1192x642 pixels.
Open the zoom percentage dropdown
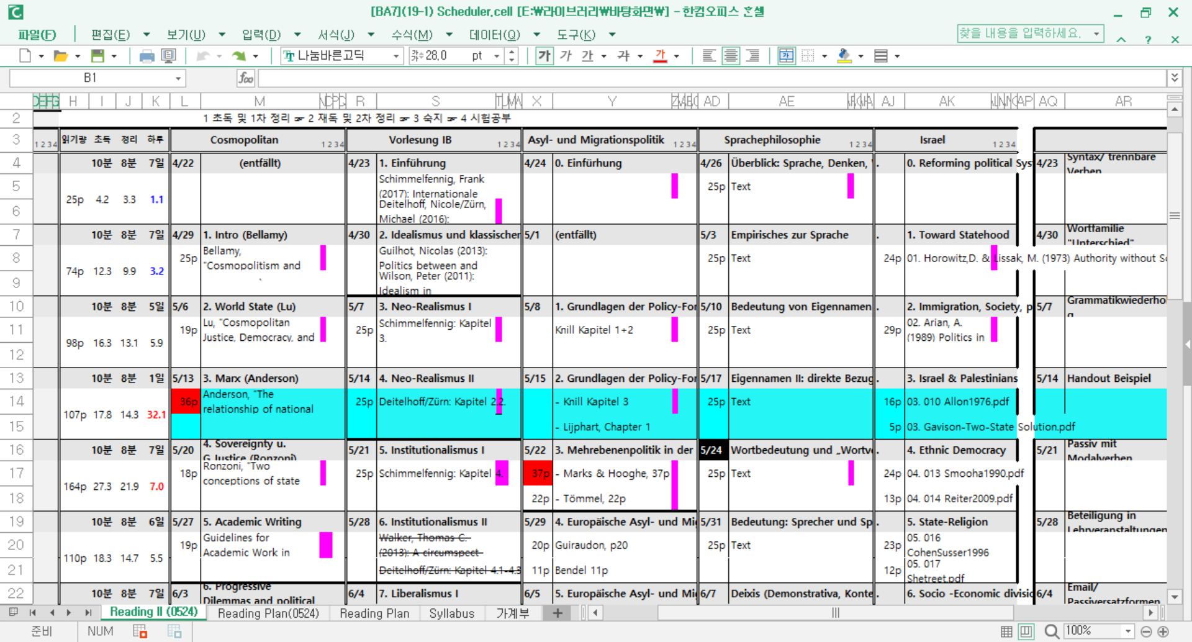1128,631
